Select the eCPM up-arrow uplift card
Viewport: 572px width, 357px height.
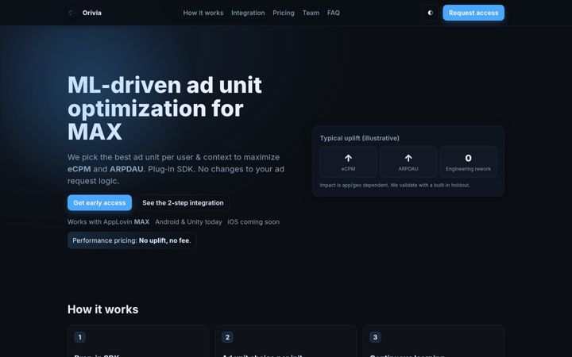[x=349, y=162]
